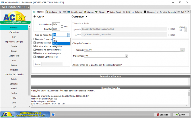Open E-Mail in the sidebar
191x118 pixels.
[14, 89]
